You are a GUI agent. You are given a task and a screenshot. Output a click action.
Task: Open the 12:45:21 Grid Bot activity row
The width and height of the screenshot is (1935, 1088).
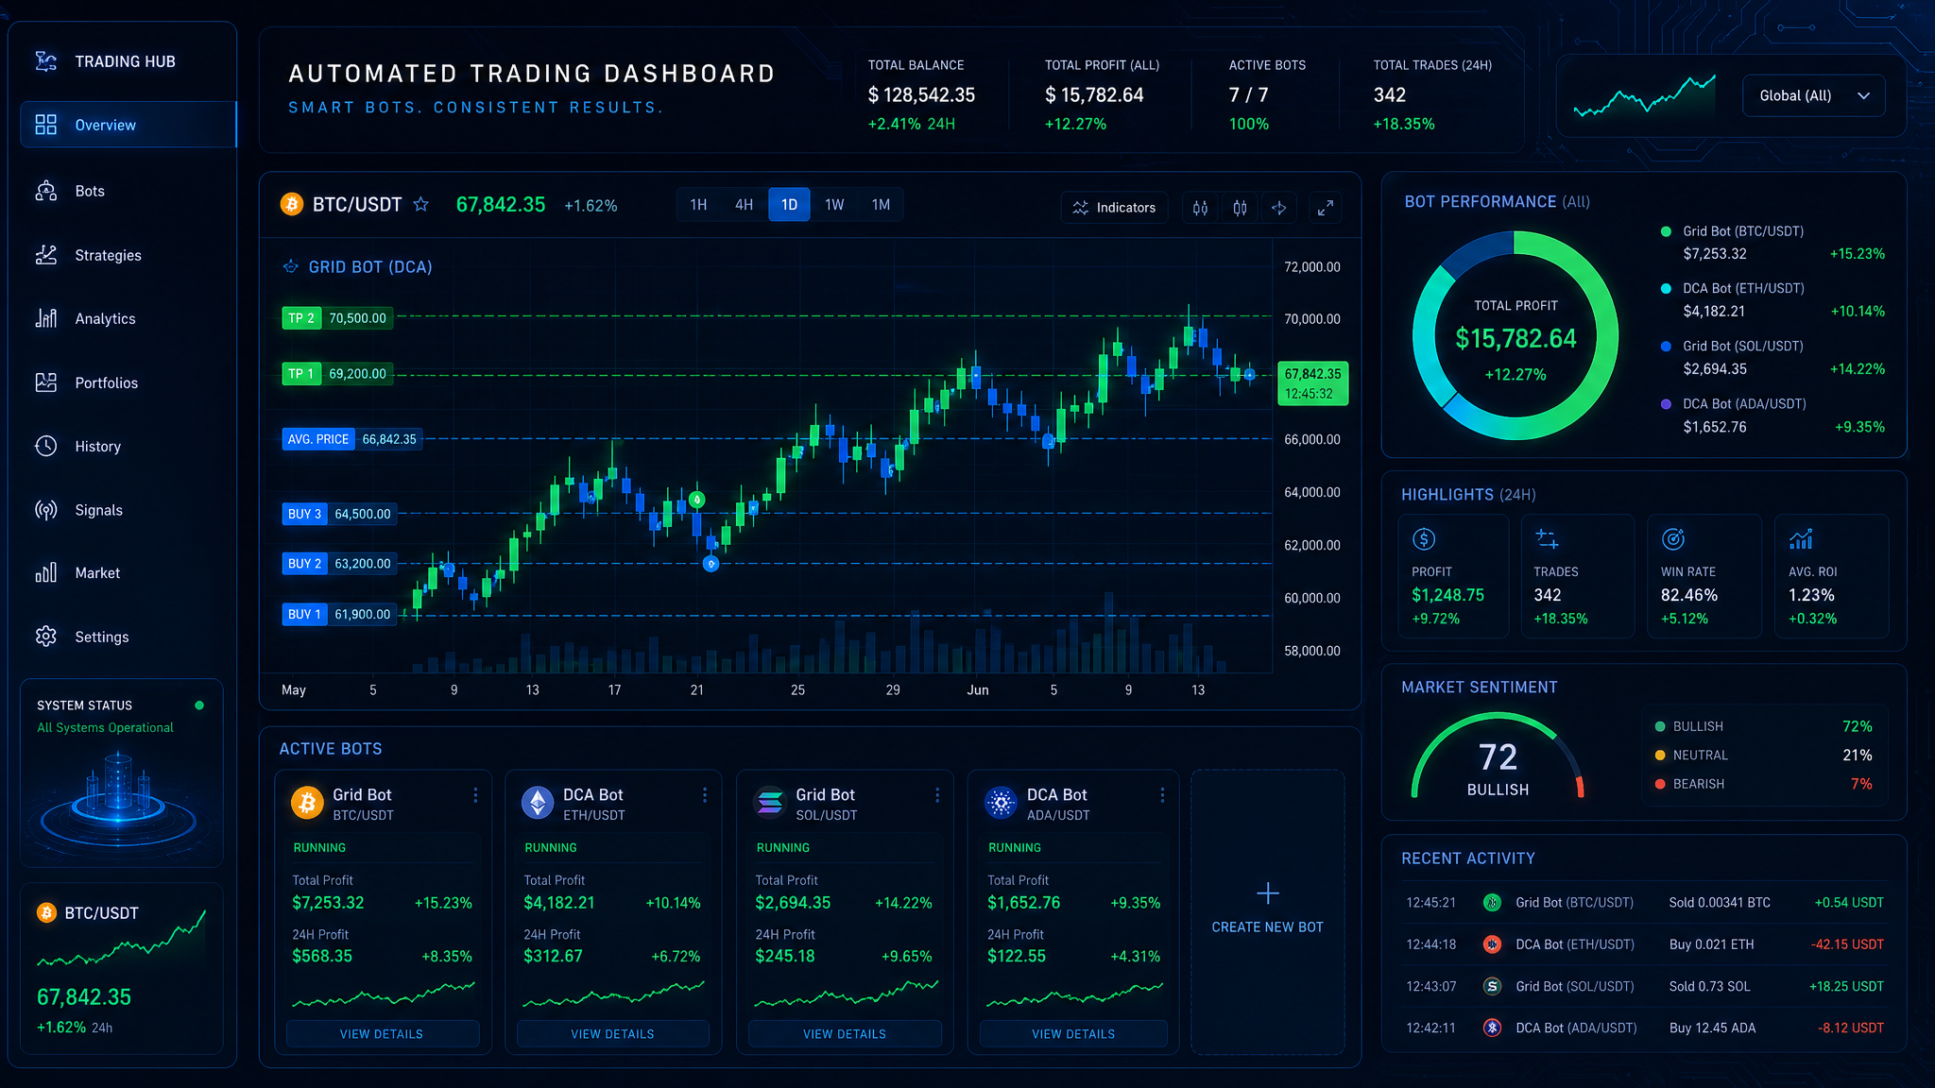[x=1644, y=903]
